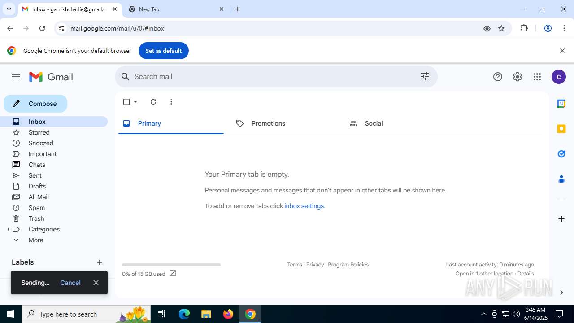This screenshot has width=574, height=323.
Task: Open the Terms link
Action: click(295, 265)
